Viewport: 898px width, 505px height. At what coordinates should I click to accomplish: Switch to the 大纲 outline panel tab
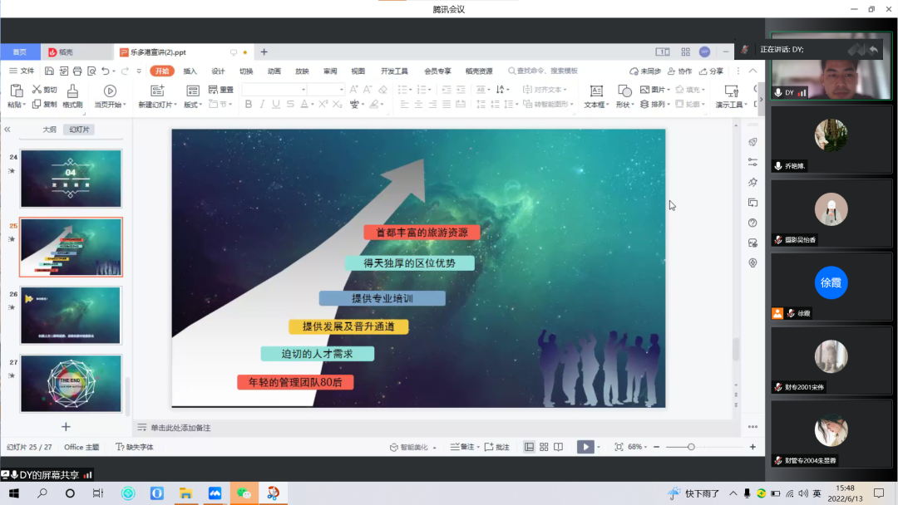click(49, 130)
